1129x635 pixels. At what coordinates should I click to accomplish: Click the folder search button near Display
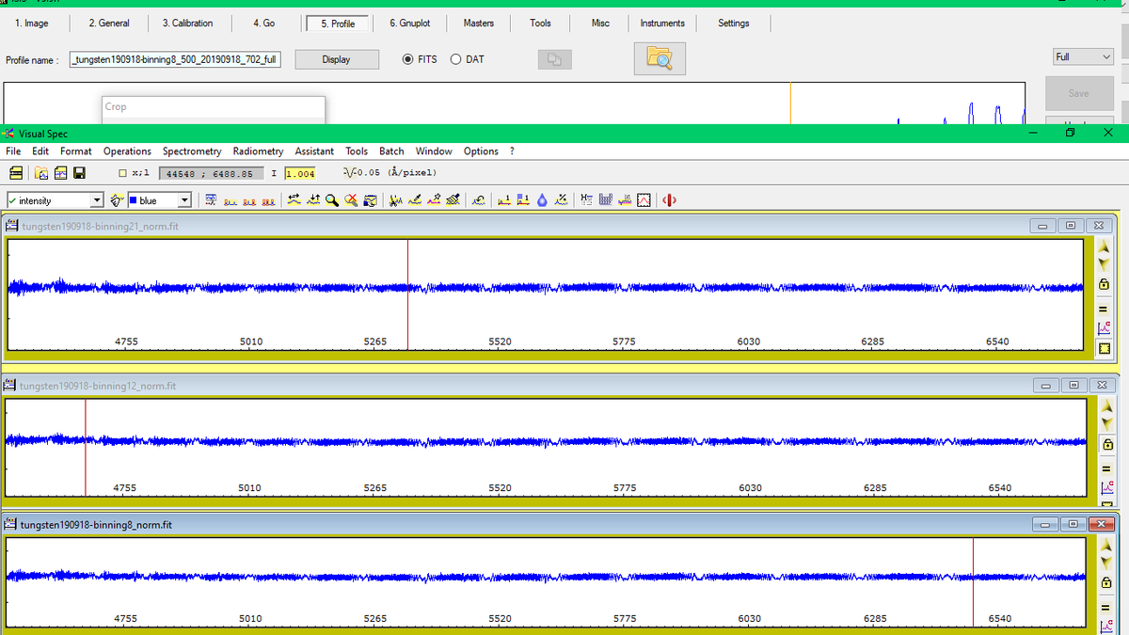click(x=659, y=57)
